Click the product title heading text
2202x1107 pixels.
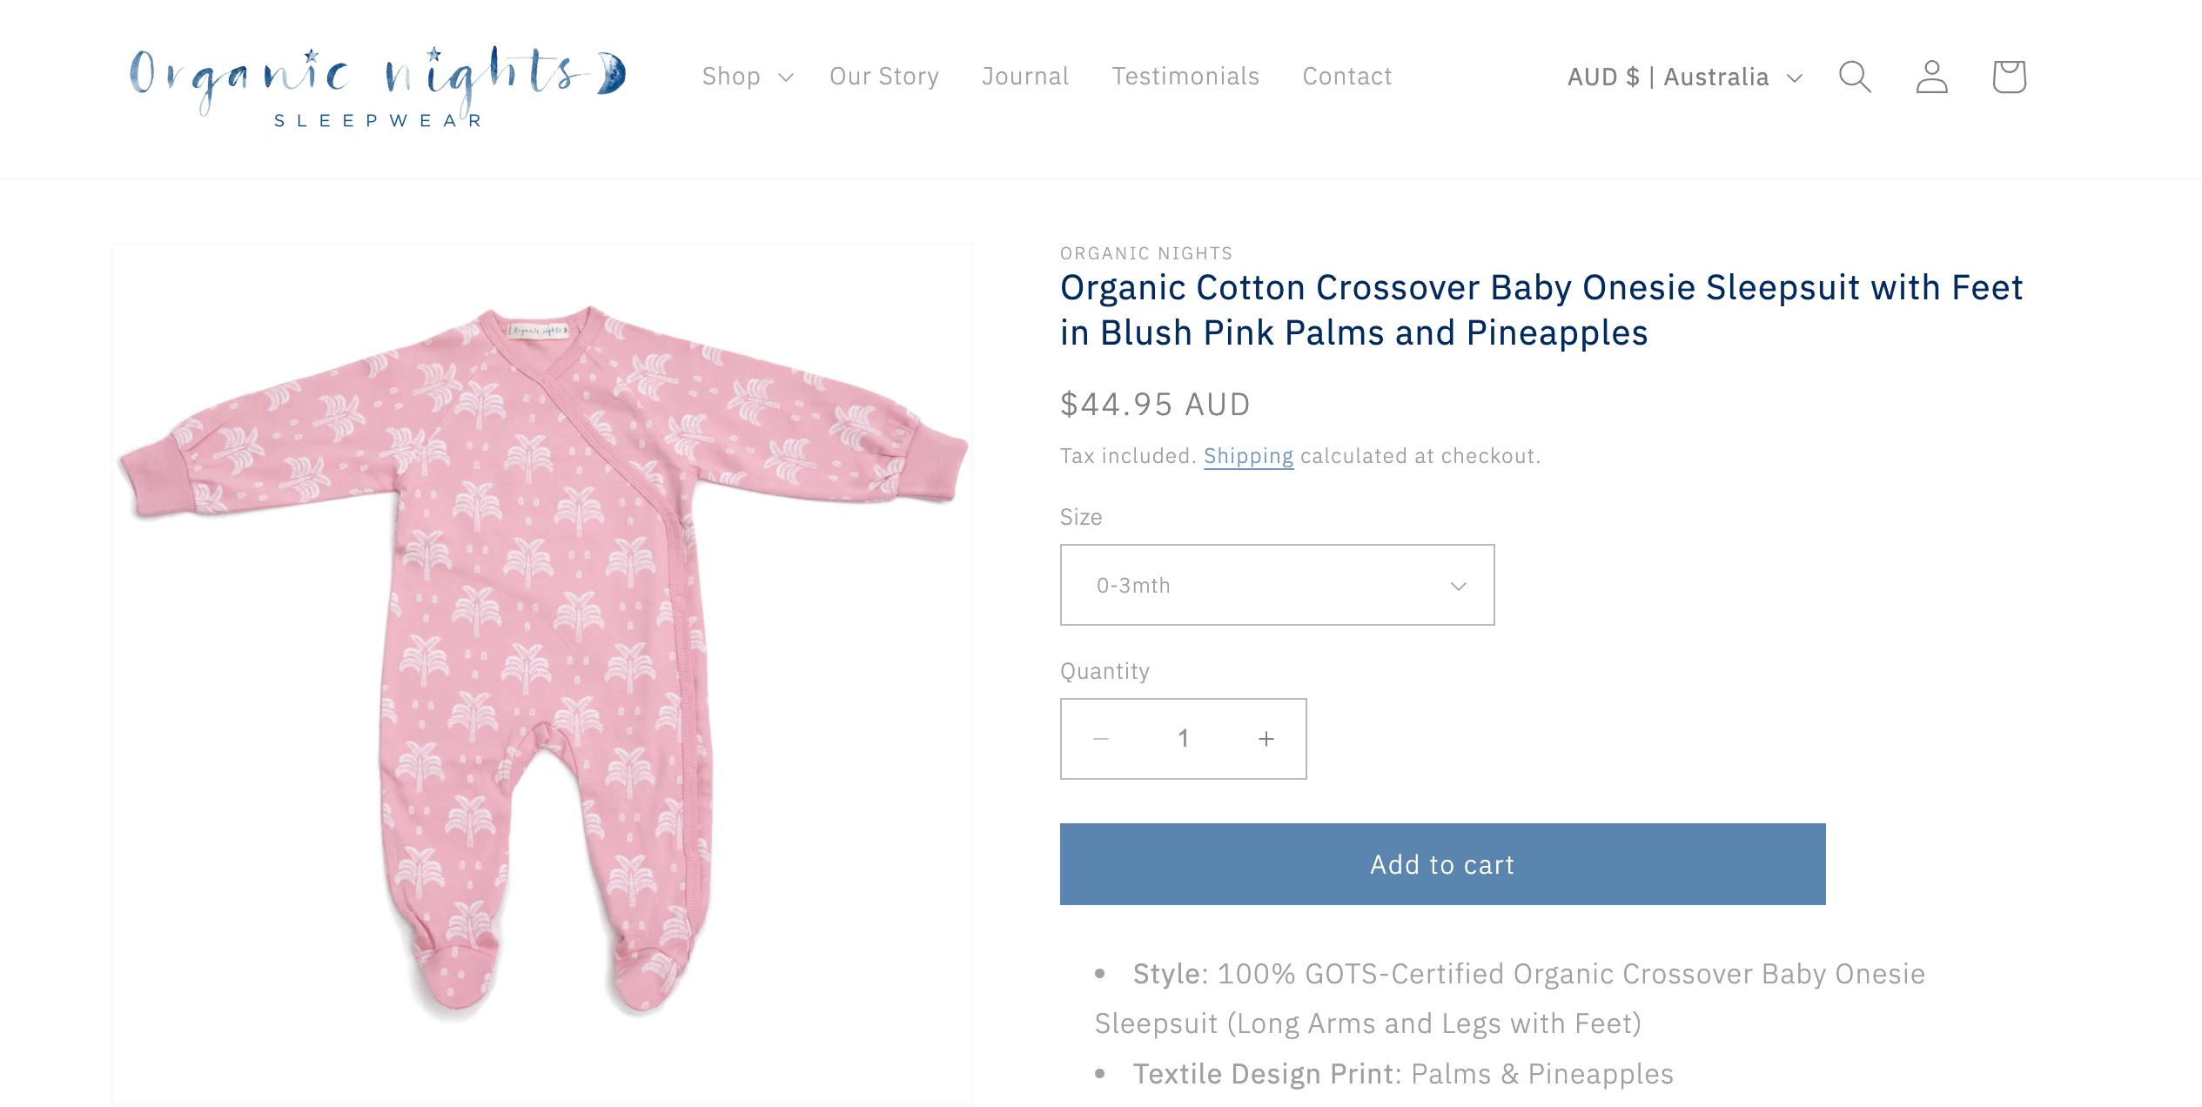click(x=1541, y=310)
